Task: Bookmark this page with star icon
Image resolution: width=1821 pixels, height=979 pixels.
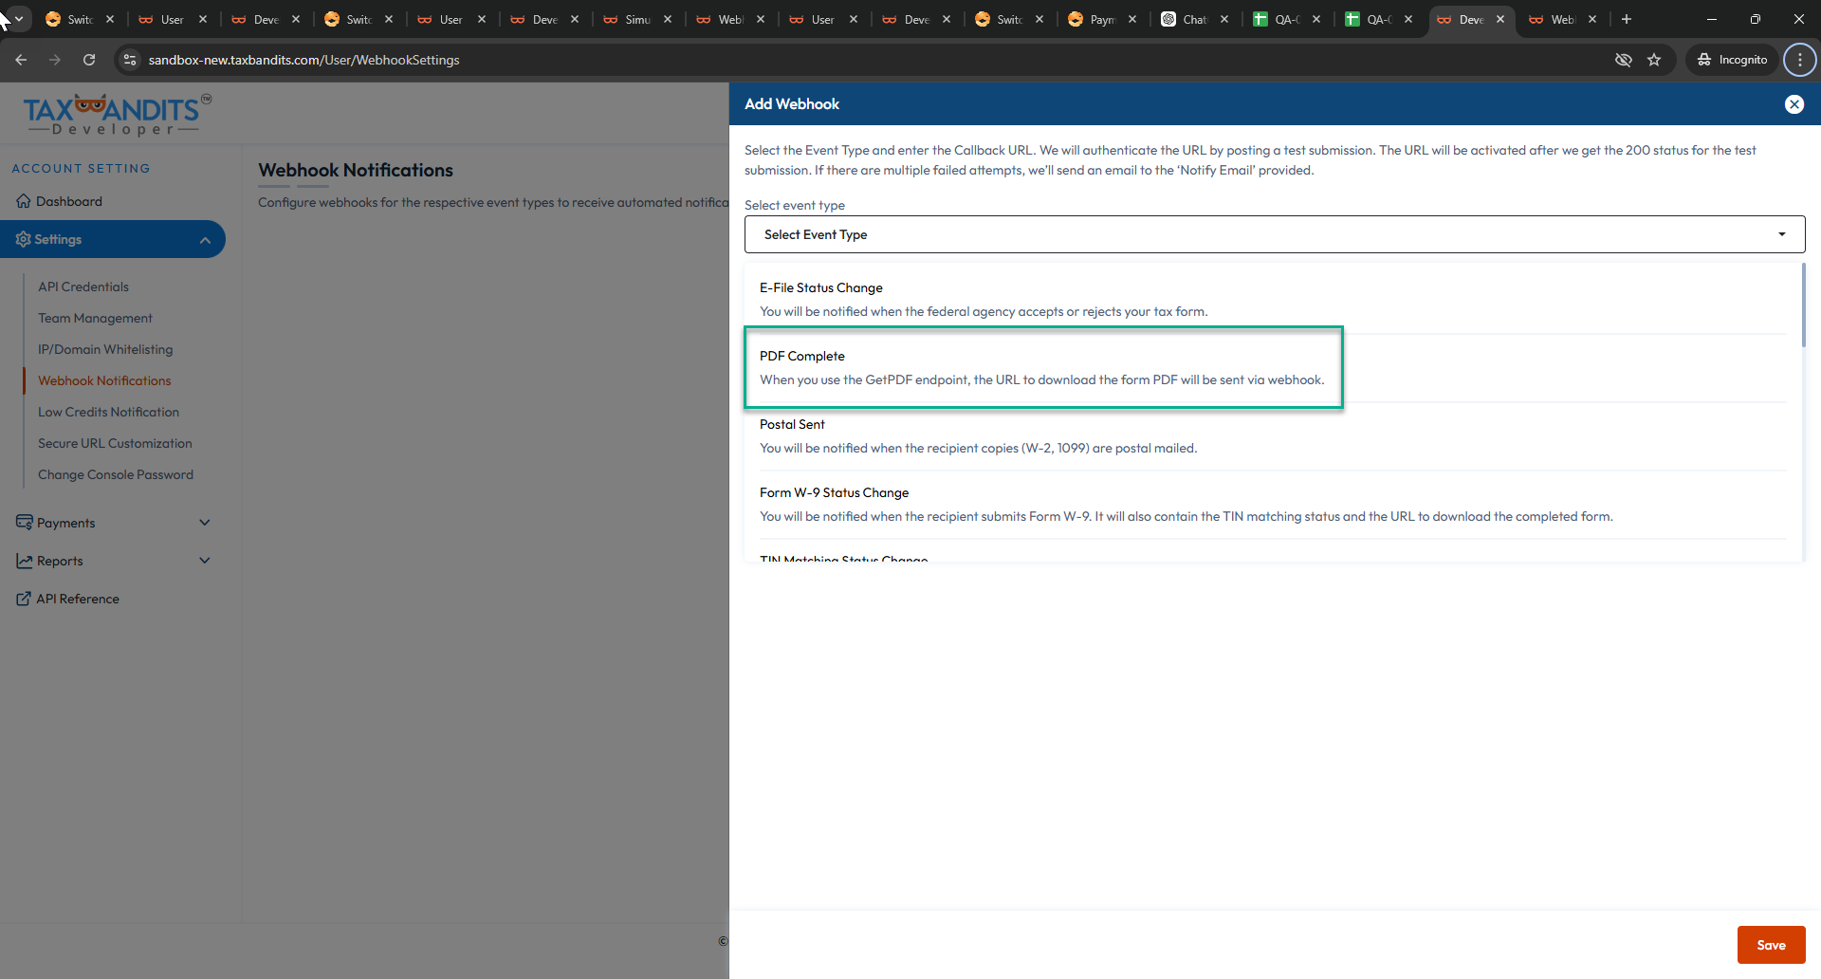Action: click(x=1654, y=60)
